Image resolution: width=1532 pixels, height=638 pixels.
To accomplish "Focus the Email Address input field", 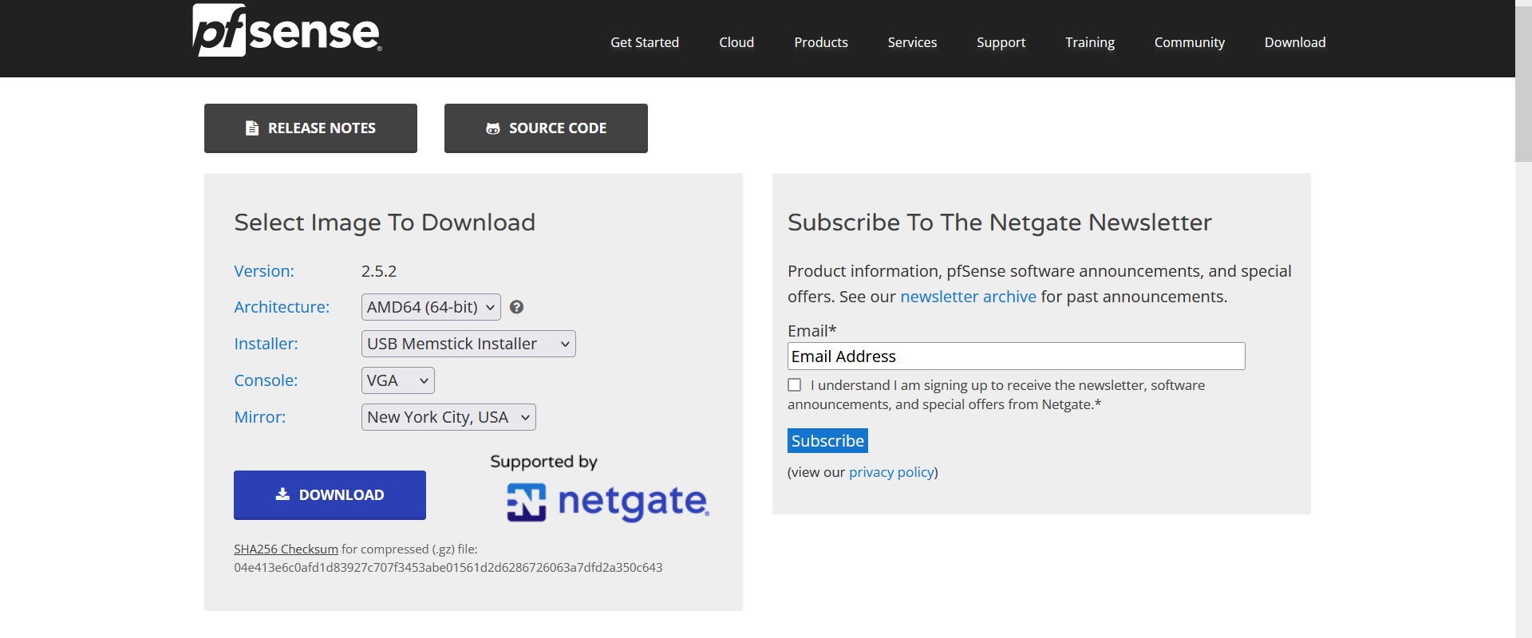I will (x=1016, y=356).
